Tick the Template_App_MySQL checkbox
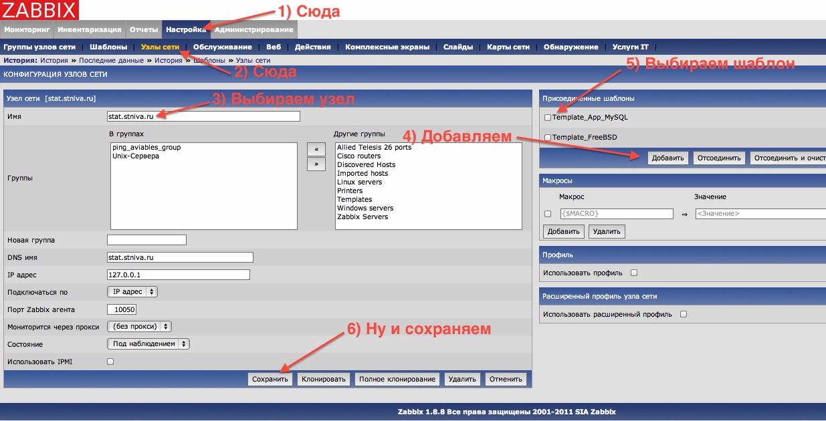Viewport: 826px width, 421px height. tap(548, 118)
